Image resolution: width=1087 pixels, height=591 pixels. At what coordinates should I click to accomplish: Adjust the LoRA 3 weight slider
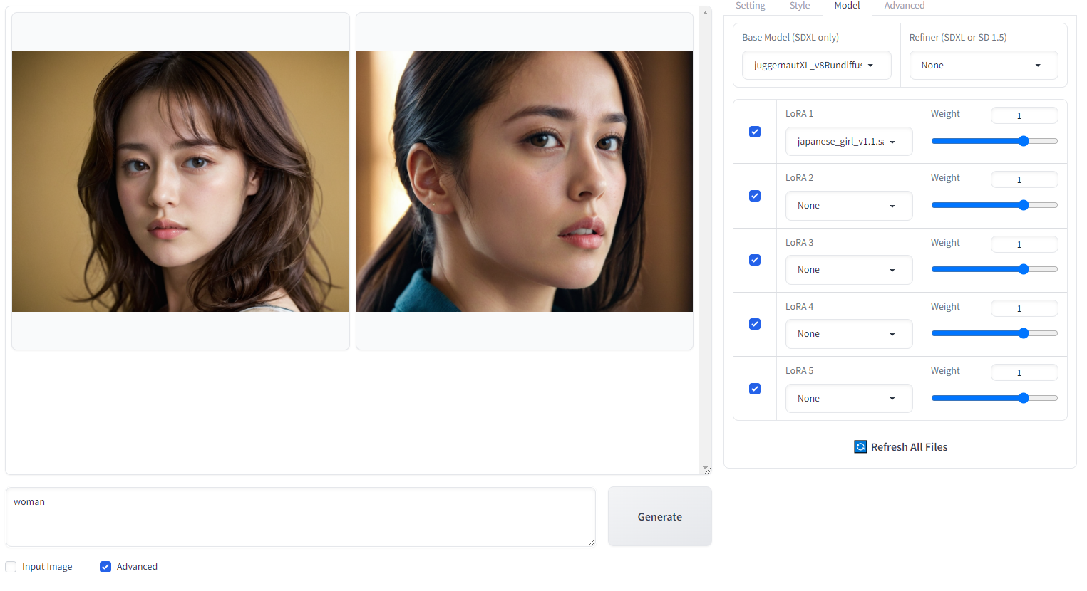[x=994, y=269]
